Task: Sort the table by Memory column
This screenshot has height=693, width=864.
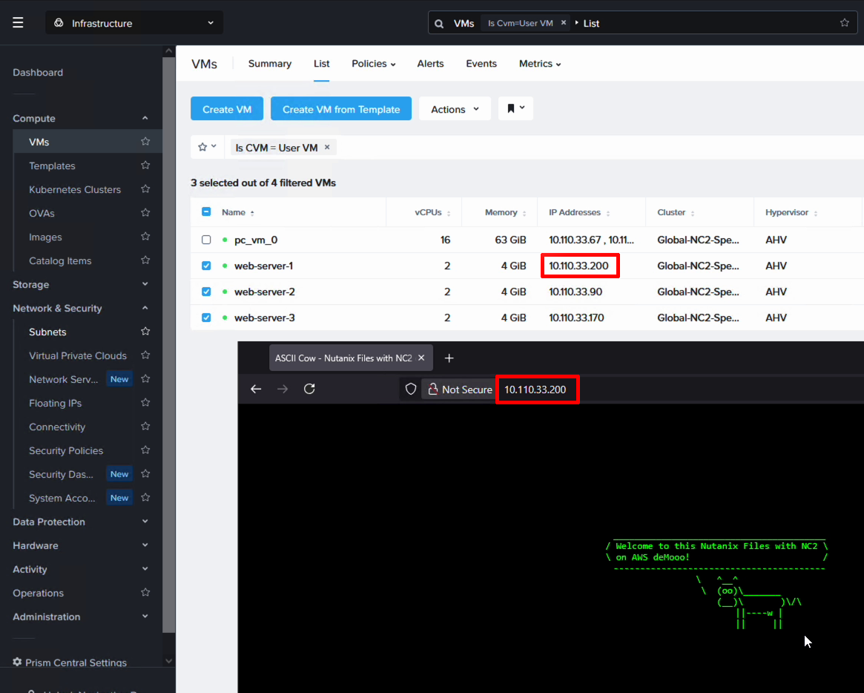Action: (505, 212)
